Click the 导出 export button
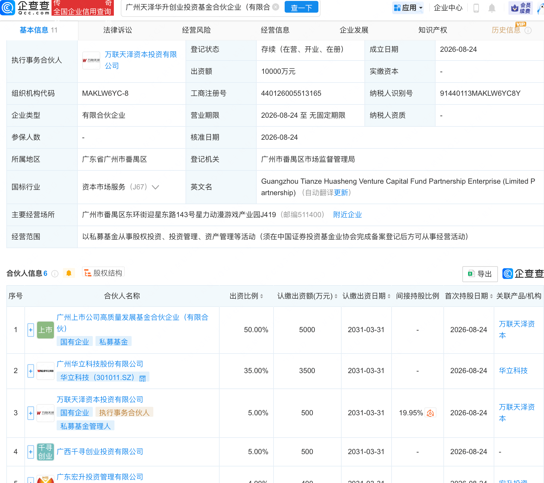544x483 pixels. [480, 274]
